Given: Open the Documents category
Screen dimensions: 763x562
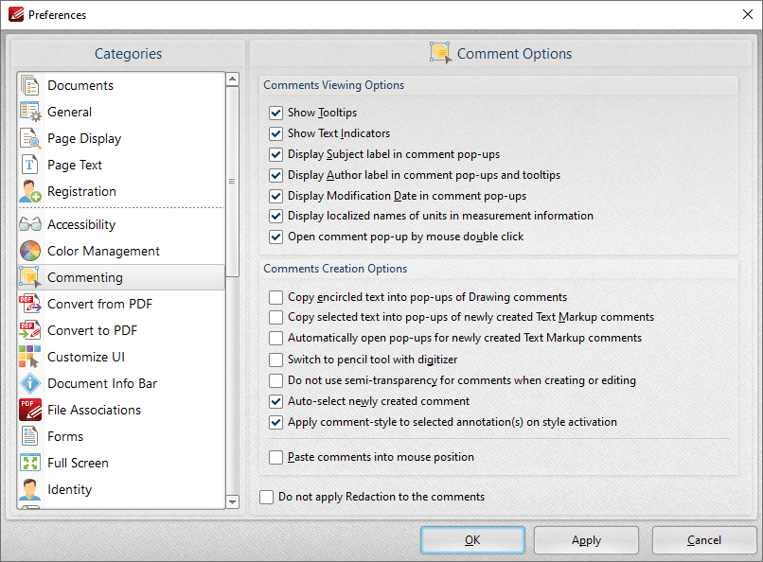Looking at the screenshot, I should pos(121,85).
